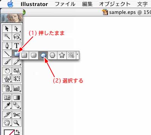151x135 pixels.
Task: Open the 編集 menu
Action: tap(87, 4)
